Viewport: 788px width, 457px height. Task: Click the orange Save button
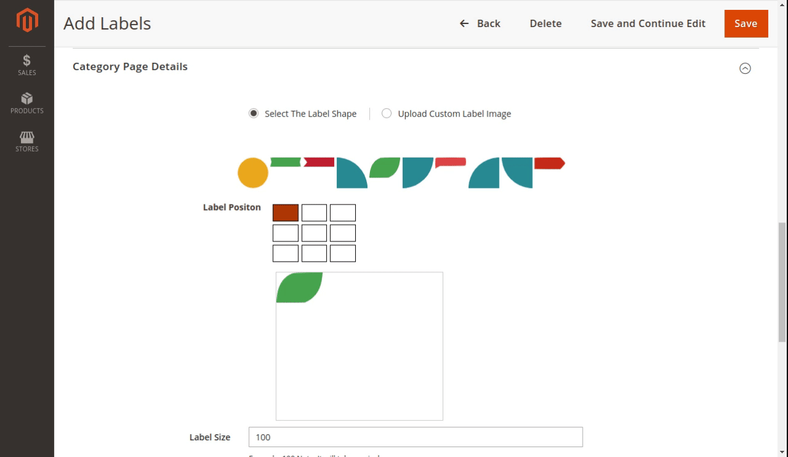745,23
